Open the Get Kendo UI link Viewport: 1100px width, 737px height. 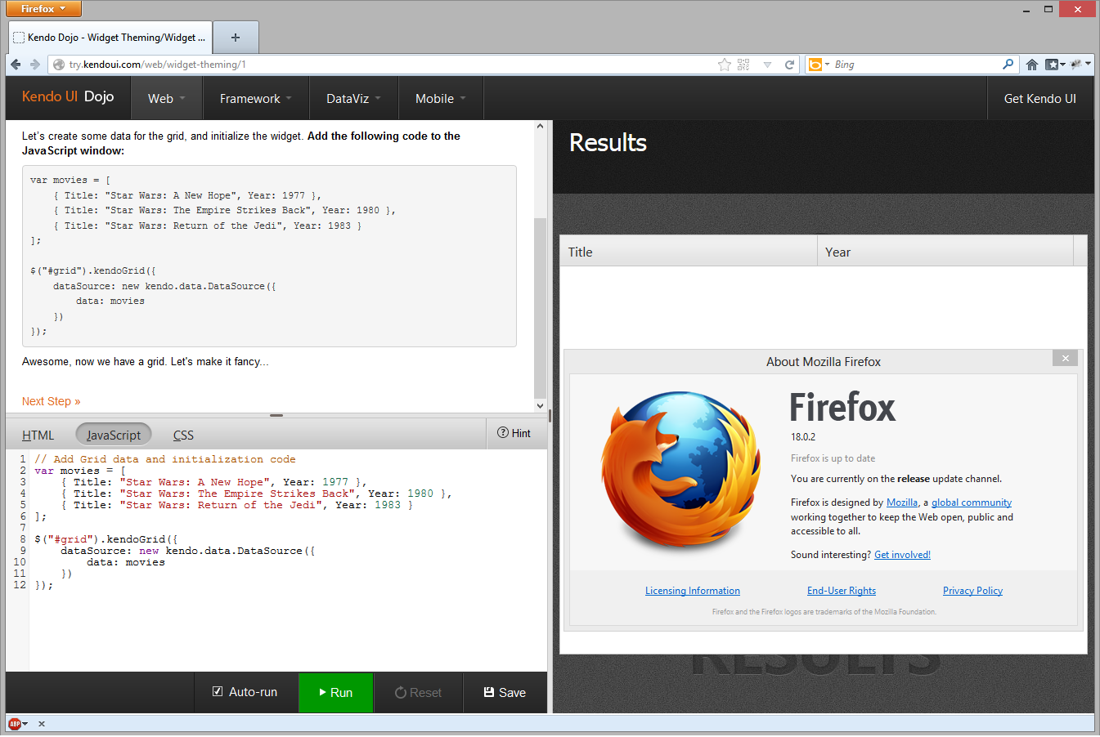[1039, 99]
